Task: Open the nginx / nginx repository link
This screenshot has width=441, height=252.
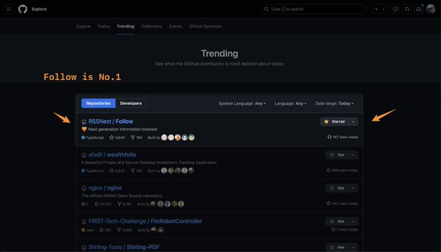Action: [105, 188]
